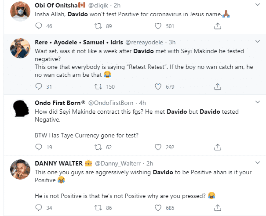
Task: Open the @cliqik profile handle
Action: (x=98, y=6)
